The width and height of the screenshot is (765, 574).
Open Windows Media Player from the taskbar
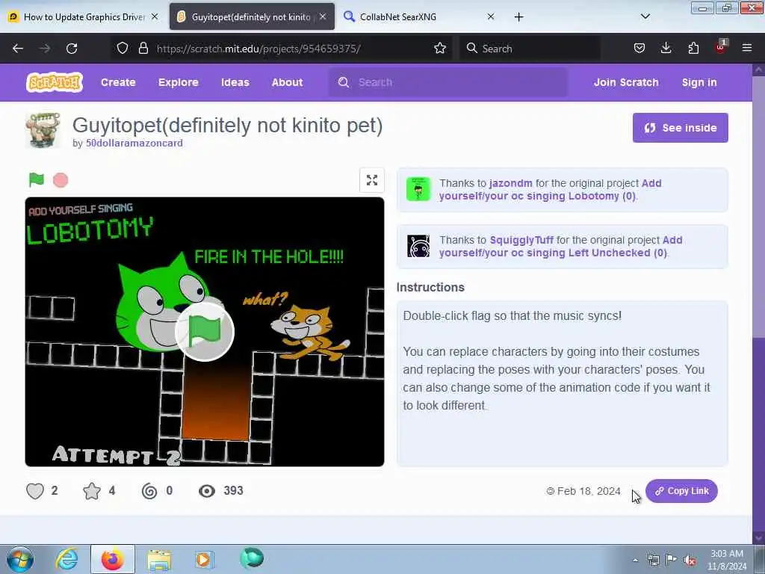tap(204, 559)
